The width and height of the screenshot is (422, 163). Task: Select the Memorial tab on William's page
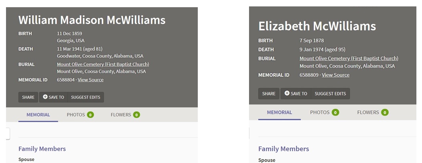tap(38, 115)
